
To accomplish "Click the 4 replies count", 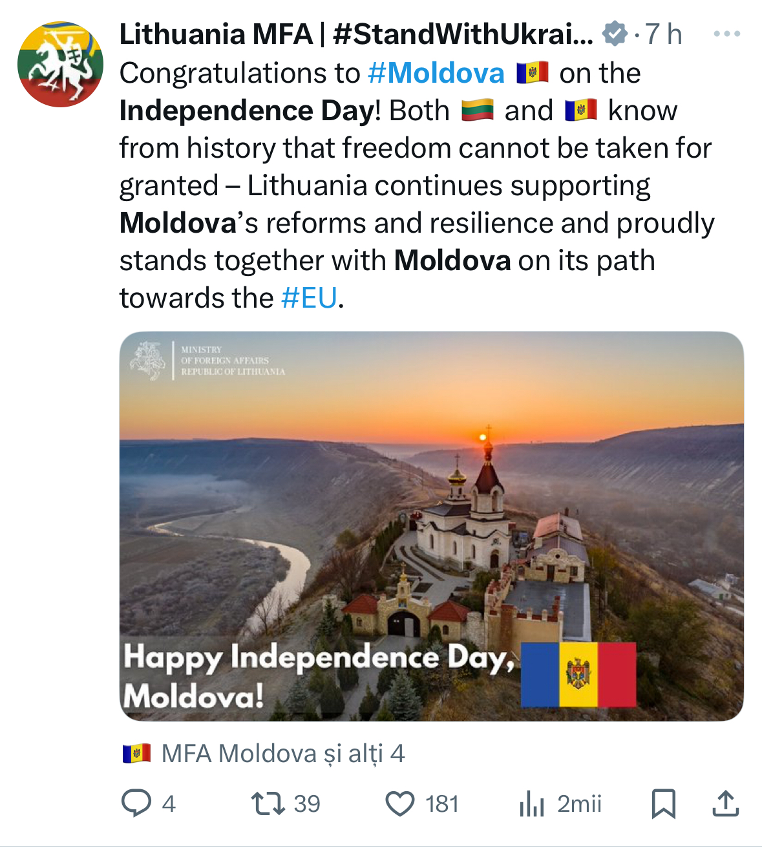I will (x=169, y=804).
